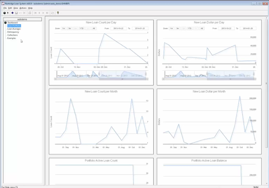Open the Actions menu
This screenshot has width=269, height=188.
(23, 8)
